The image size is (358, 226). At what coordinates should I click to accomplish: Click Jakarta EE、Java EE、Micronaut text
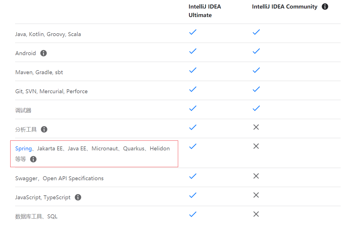coord(78,148)
